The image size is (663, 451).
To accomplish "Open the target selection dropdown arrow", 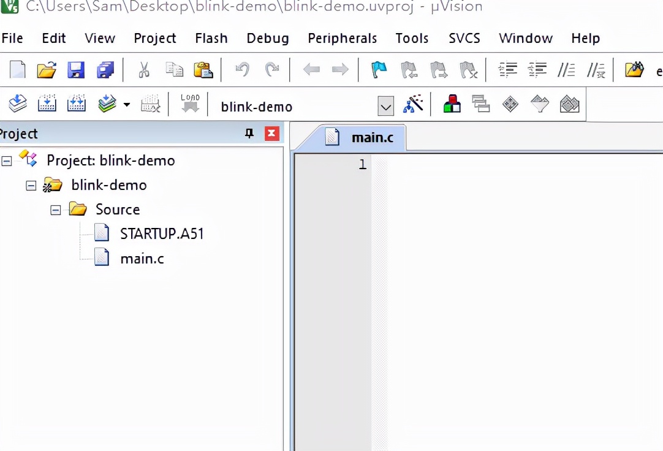I will coord(385,107).
